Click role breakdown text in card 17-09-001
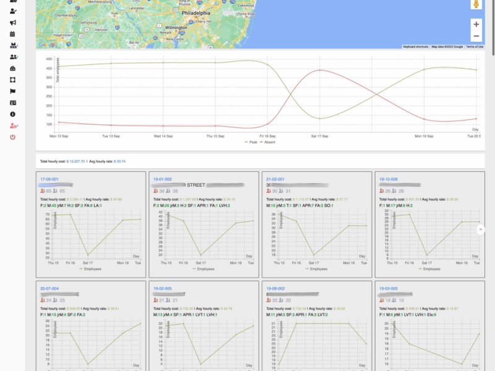This screenshot has height=371, width=495. click(x=71, y=206)
